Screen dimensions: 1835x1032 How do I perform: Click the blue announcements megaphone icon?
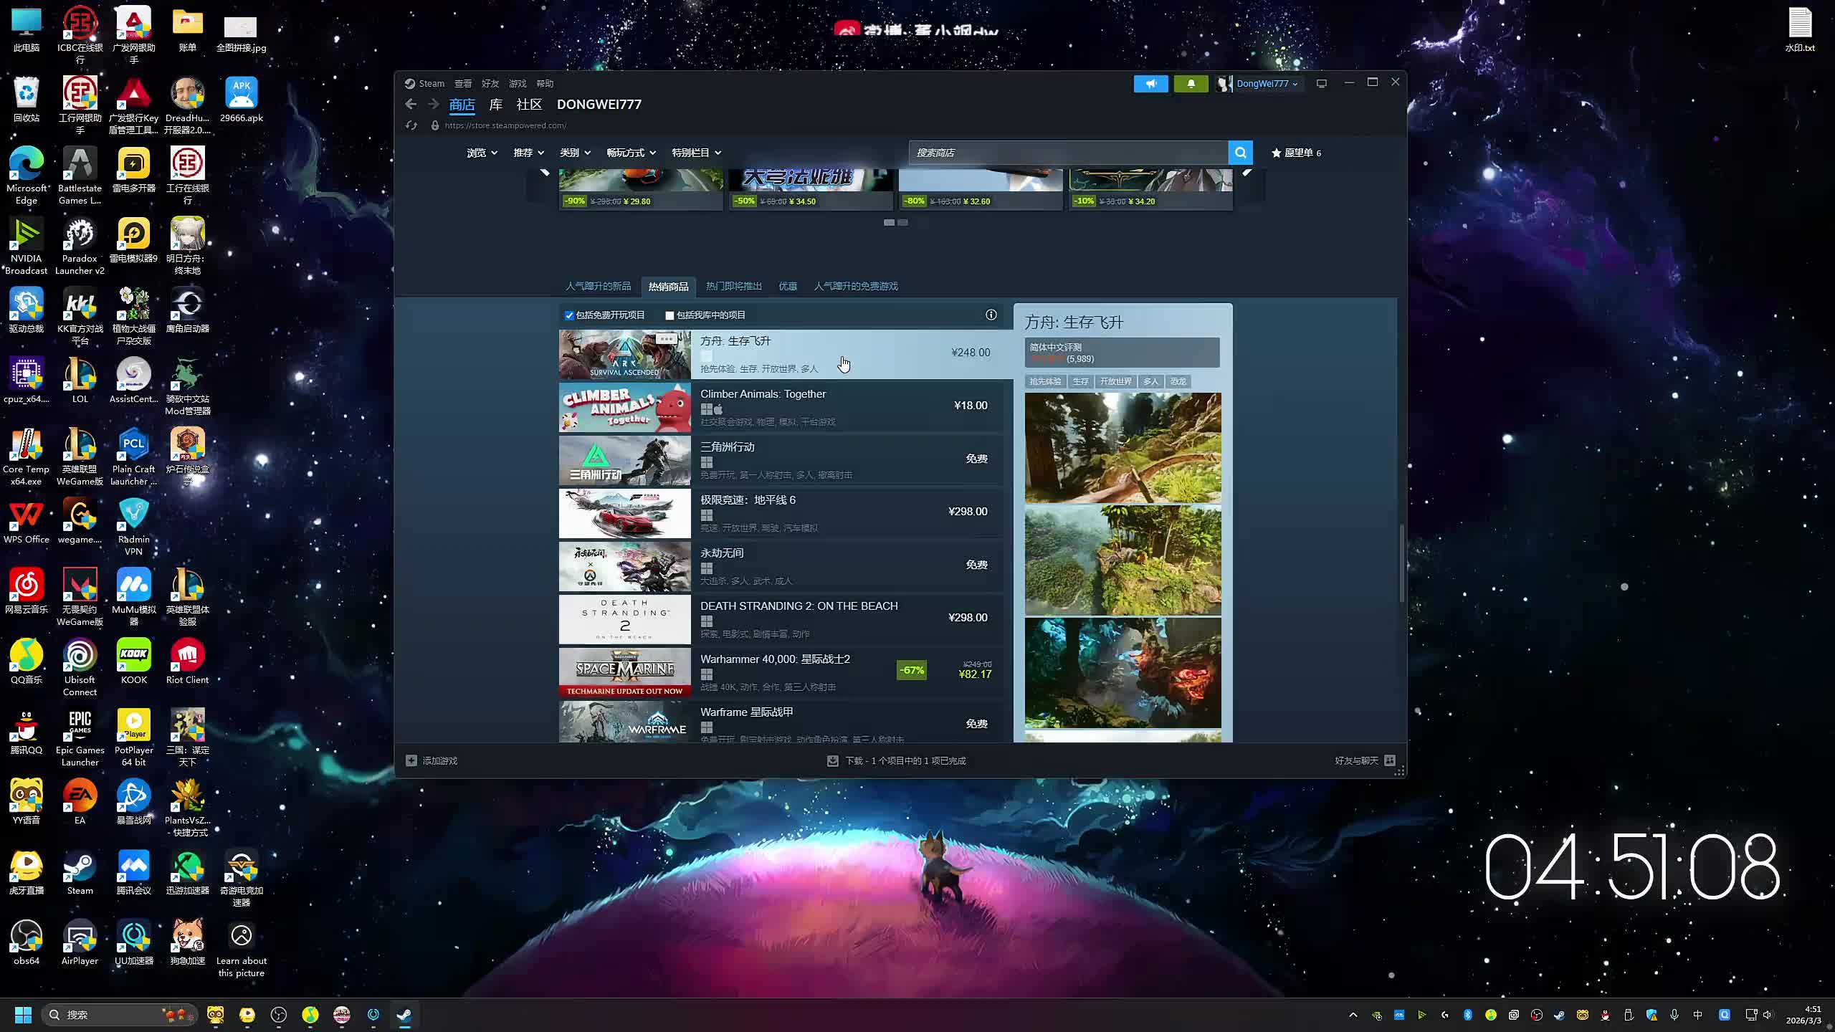coord(1150,84)
